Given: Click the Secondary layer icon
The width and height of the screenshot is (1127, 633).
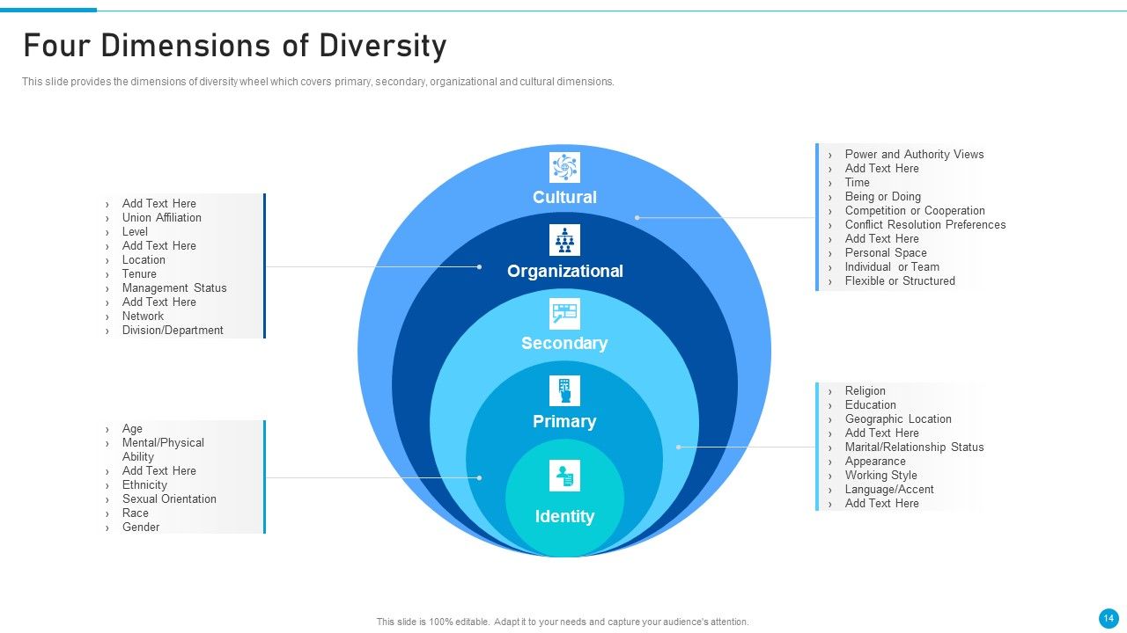Looking at the screenshot, I should 564,314.
